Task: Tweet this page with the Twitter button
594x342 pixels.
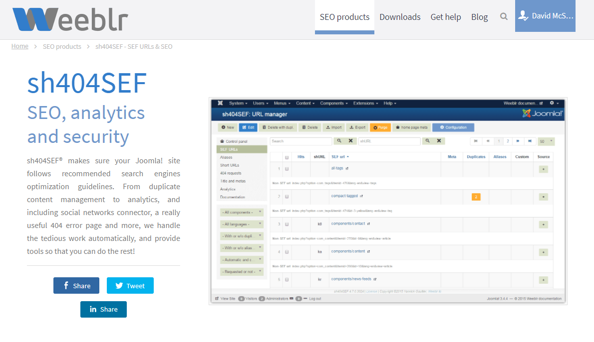Action: [x=130, y=286]
